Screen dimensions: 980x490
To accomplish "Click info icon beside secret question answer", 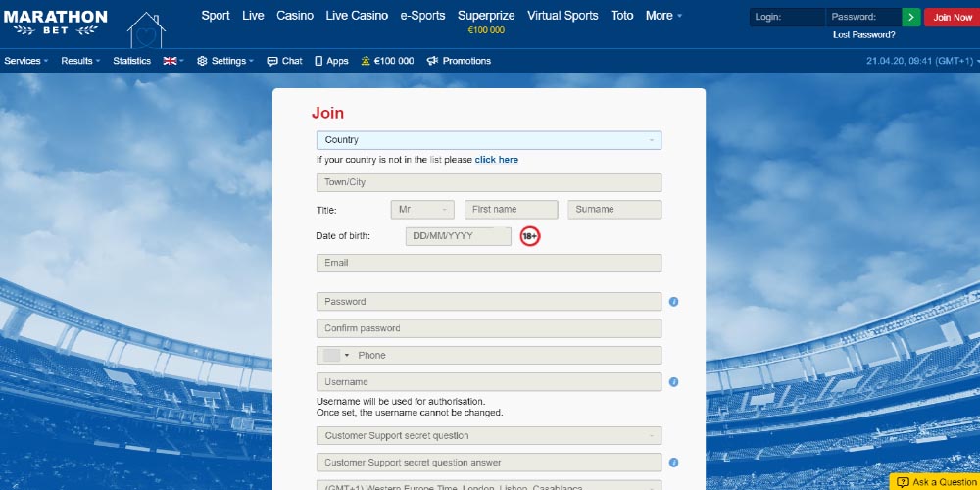I will click(674, 463).
